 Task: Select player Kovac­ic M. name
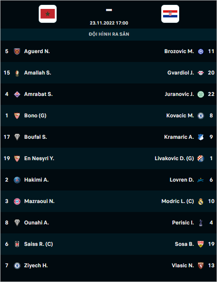coord(180,116)
